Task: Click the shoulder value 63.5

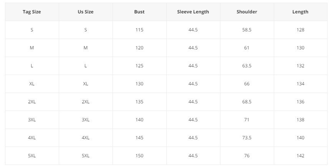Action: click(x=247, y=66)
